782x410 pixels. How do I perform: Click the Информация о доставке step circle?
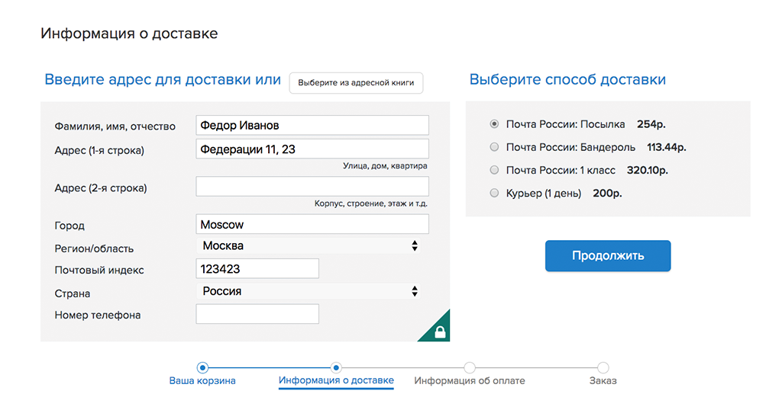click(x=336, y=368)
